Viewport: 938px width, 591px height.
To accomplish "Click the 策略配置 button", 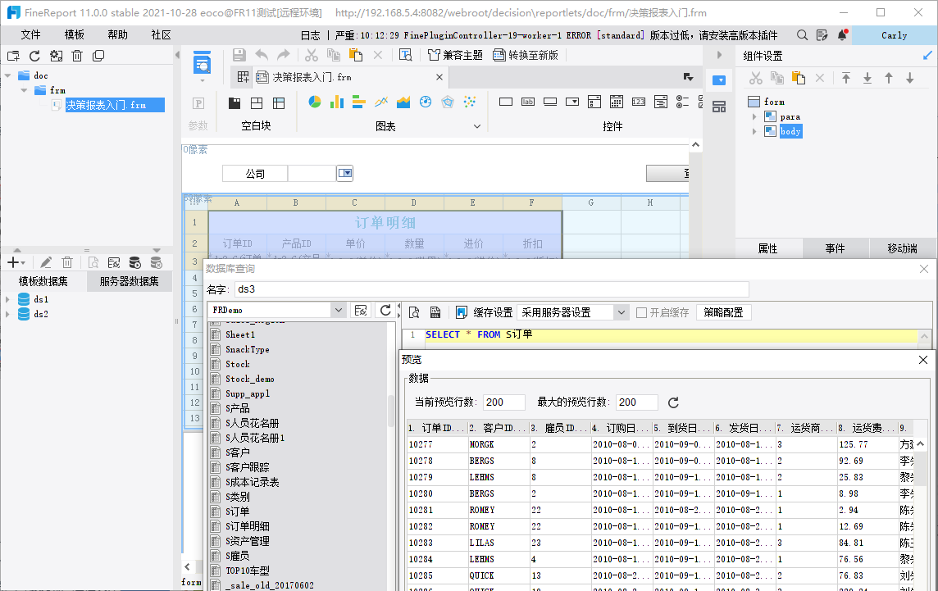I will (724, 312).
